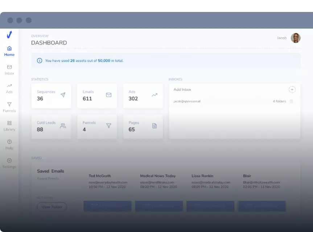Open the Sequences count 36
313x232 pixels.
(x=40, y=99)
